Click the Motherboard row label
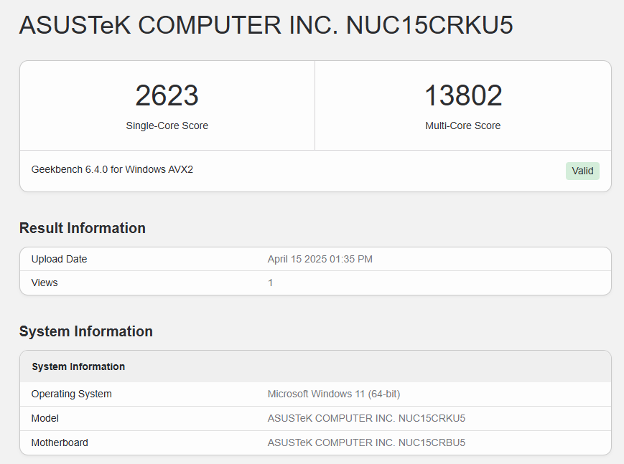 (x=60, y=442)
